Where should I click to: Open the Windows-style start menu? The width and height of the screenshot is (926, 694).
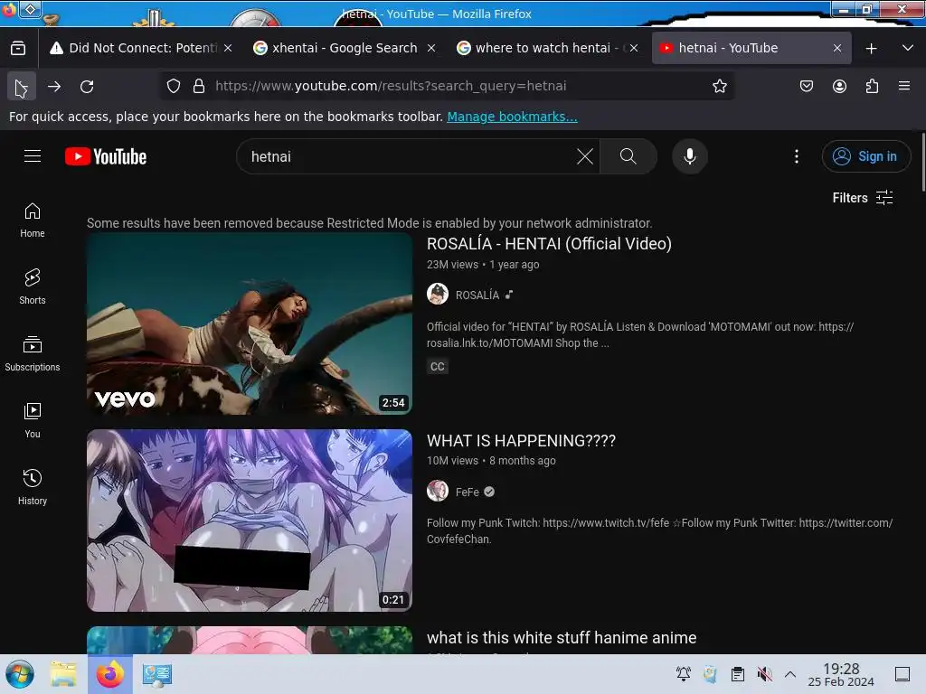(x=20, y=674)
